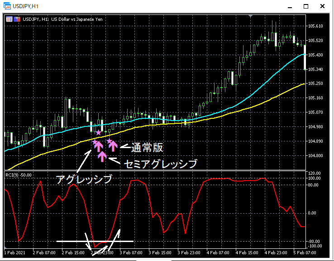Viewport: 334px width, 261px height.
Task: Click the 104.800 price scale label
Action: click(316, 156)
